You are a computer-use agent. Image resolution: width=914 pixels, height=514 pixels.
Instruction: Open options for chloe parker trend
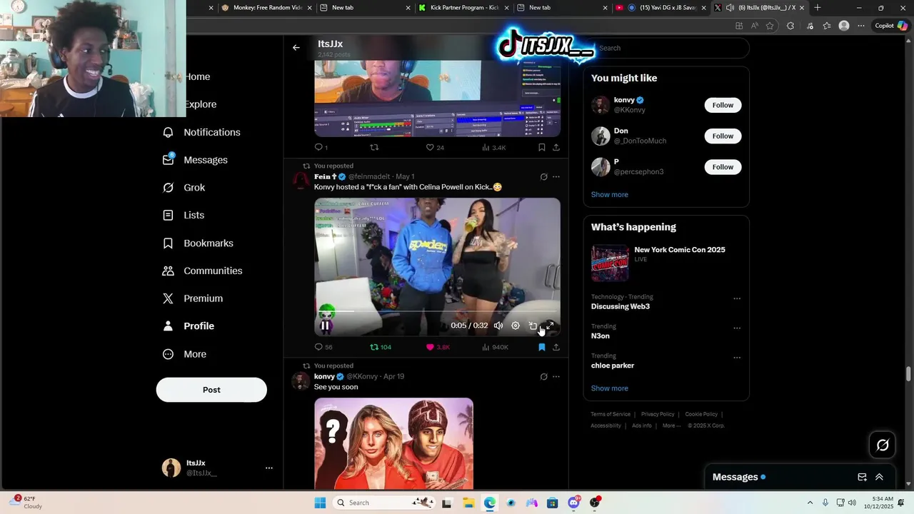(737, 358)
